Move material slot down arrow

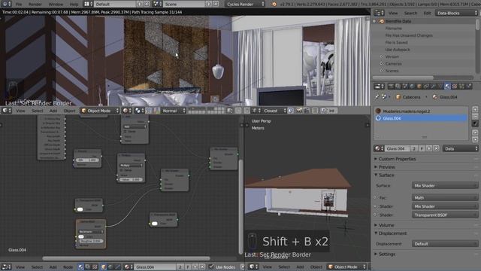(475, 139)
